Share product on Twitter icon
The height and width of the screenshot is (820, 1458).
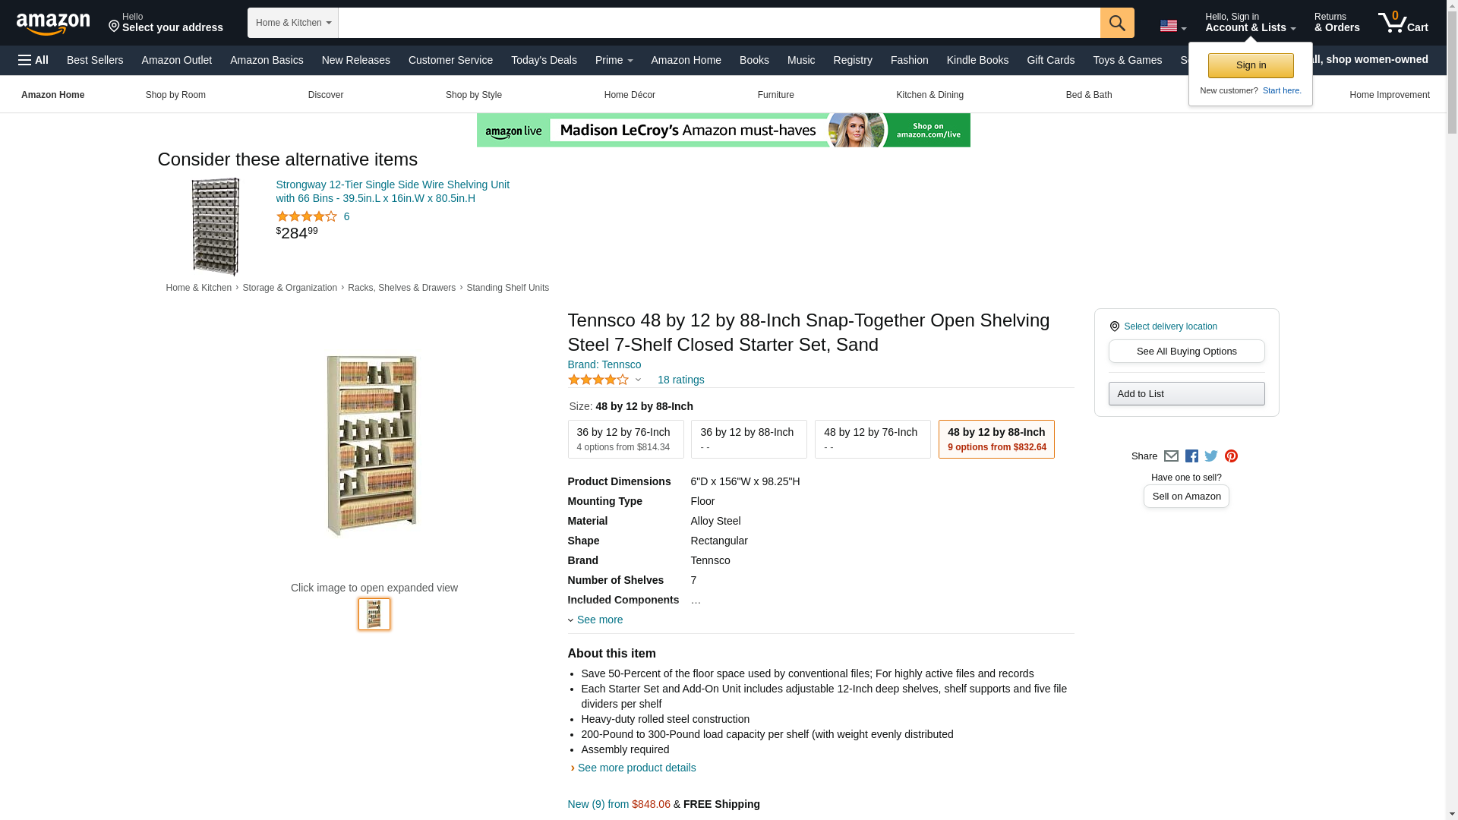point(1211,456)
